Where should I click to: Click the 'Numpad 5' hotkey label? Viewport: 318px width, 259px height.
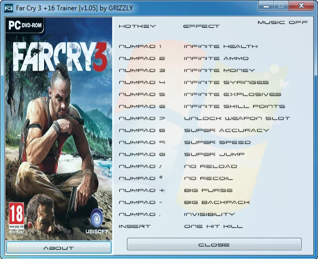point(142,94)
